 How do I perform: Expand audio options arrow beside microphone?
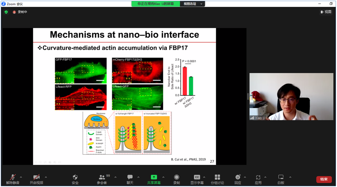tap(21, 177)
